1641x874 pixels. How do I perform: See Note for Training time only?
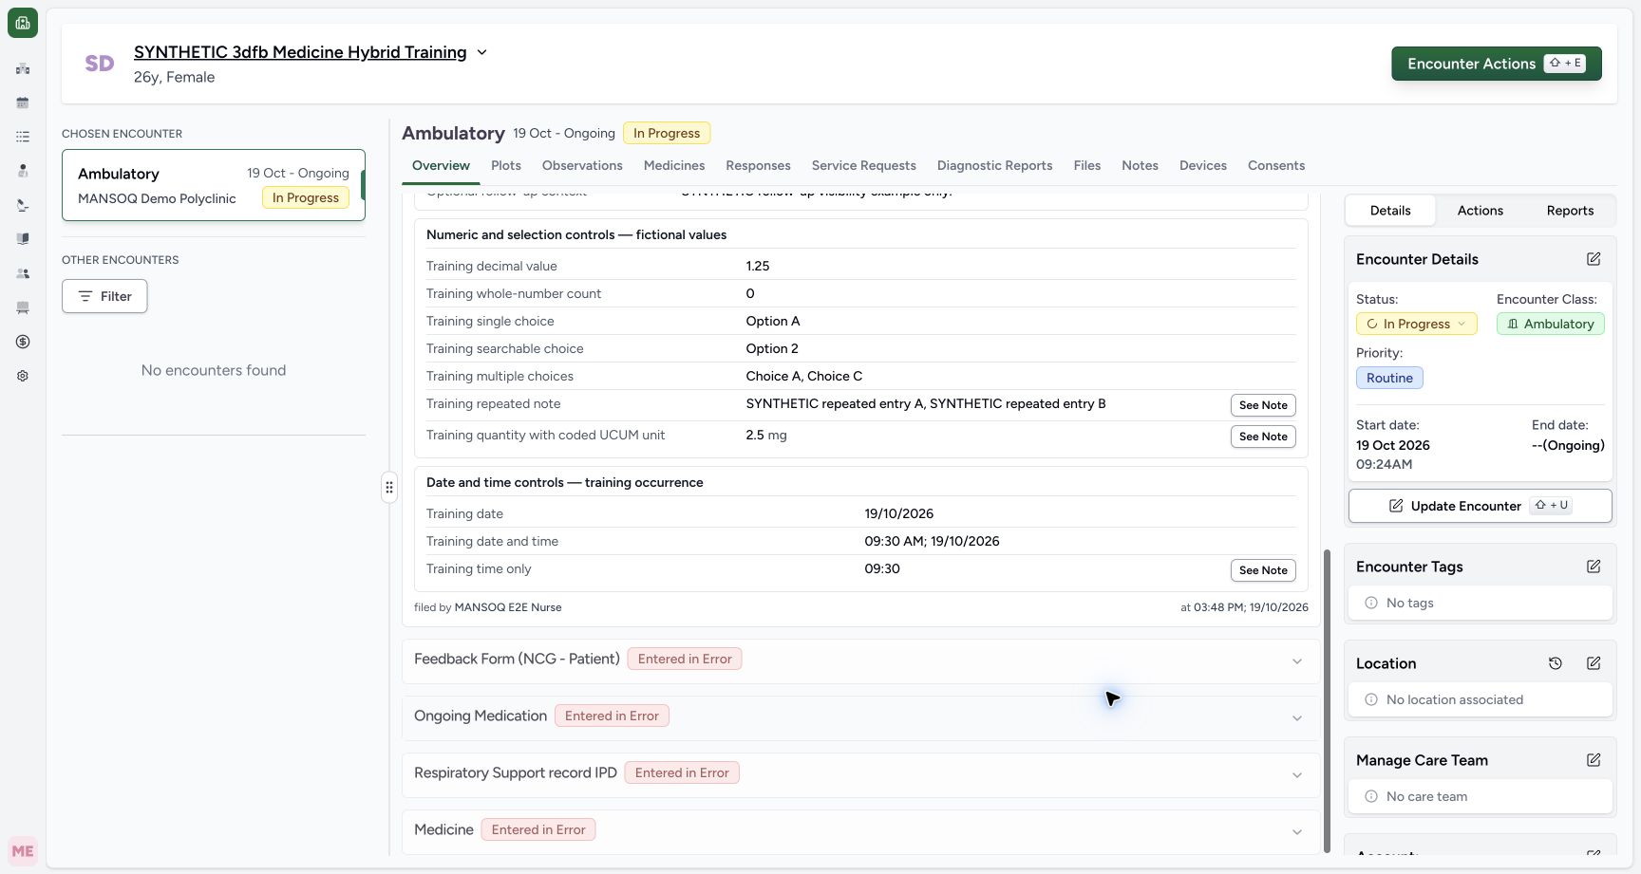click(x=1263, y=570)
